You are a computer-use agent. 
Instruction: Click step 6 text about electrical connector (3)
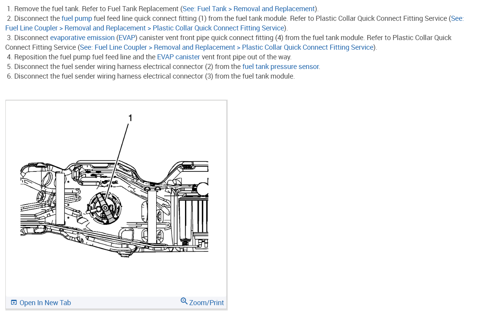[x=154, y=76]
